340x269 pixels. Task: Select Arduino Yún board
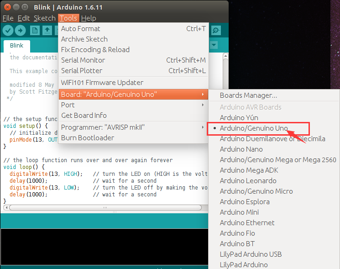coord(274,117)
